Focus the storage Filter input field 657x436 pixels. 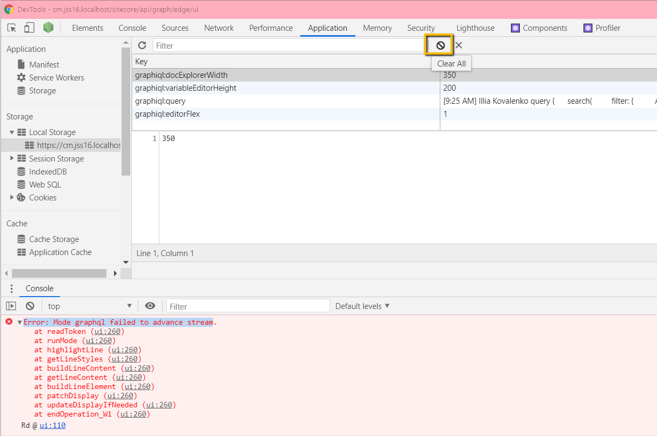click(290, 45)
